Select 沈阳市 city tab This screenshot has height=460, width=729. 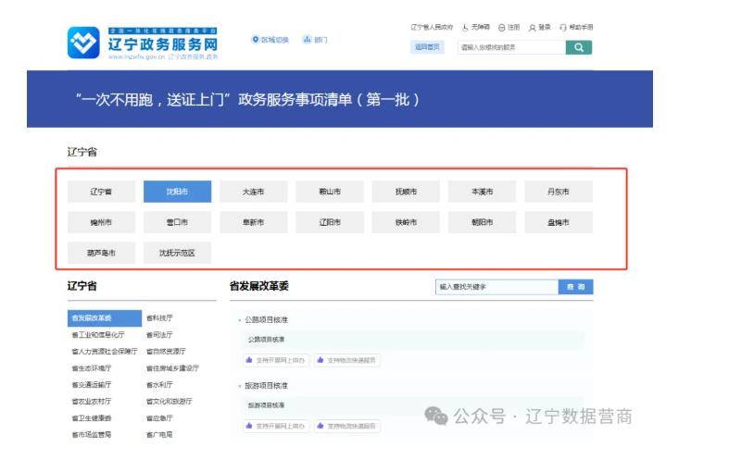[x=177, y=192]
